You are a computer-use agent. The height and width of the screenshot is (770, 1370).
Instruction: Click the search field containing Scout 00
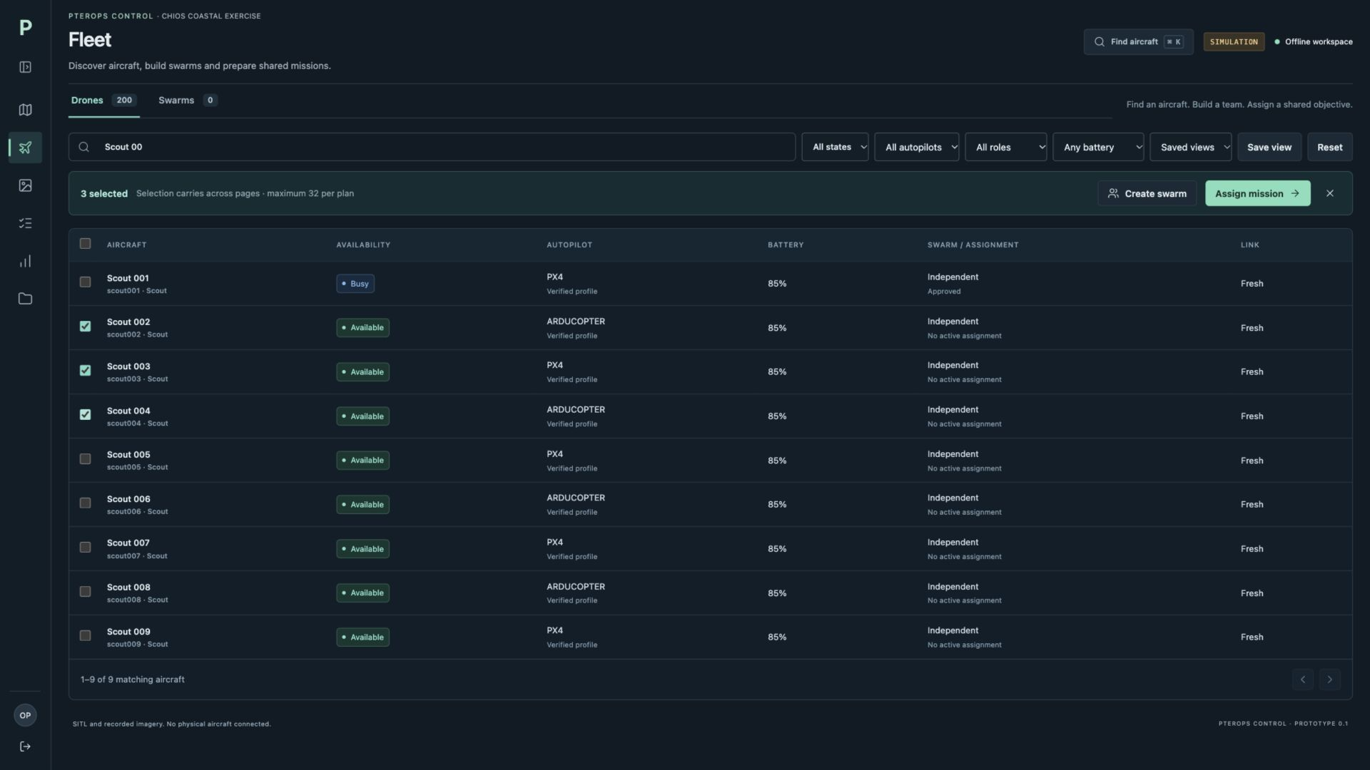click(432, 147)
